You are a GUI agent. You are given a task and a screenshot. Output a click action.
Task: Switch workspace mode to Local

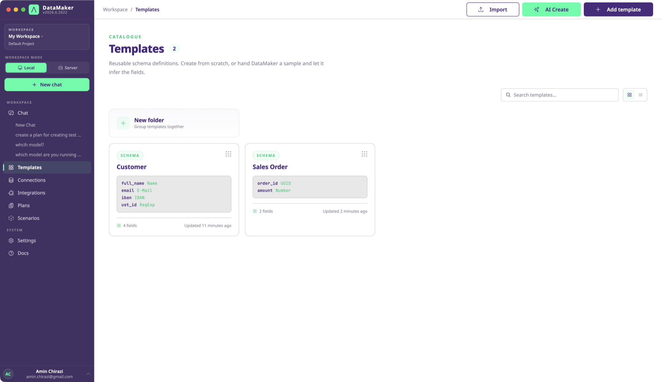26,68
